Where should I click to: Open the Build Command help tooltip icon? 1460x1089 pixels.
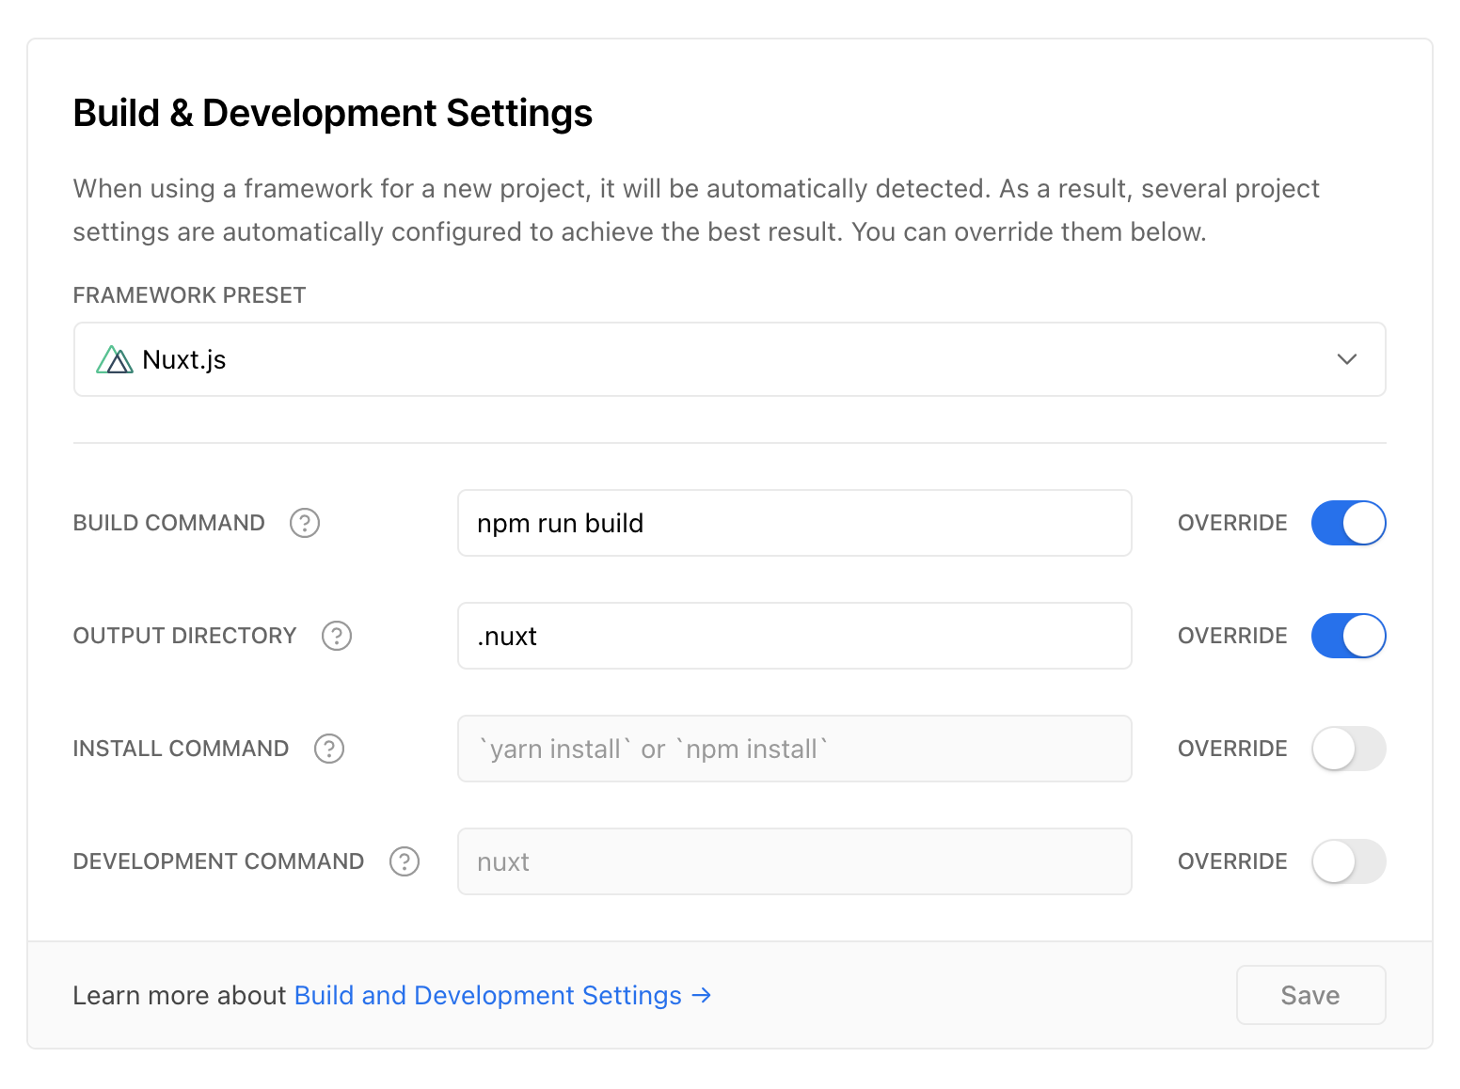pos(305,523)
